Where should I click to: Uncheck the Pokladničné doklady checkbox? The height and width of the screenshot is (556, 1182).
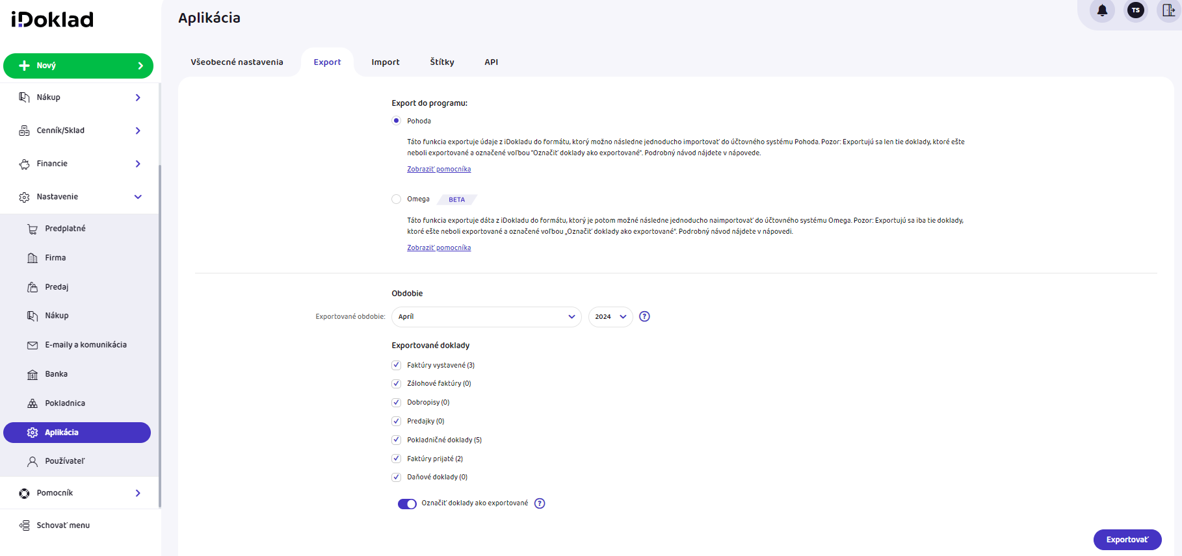(x=396, y=440)
